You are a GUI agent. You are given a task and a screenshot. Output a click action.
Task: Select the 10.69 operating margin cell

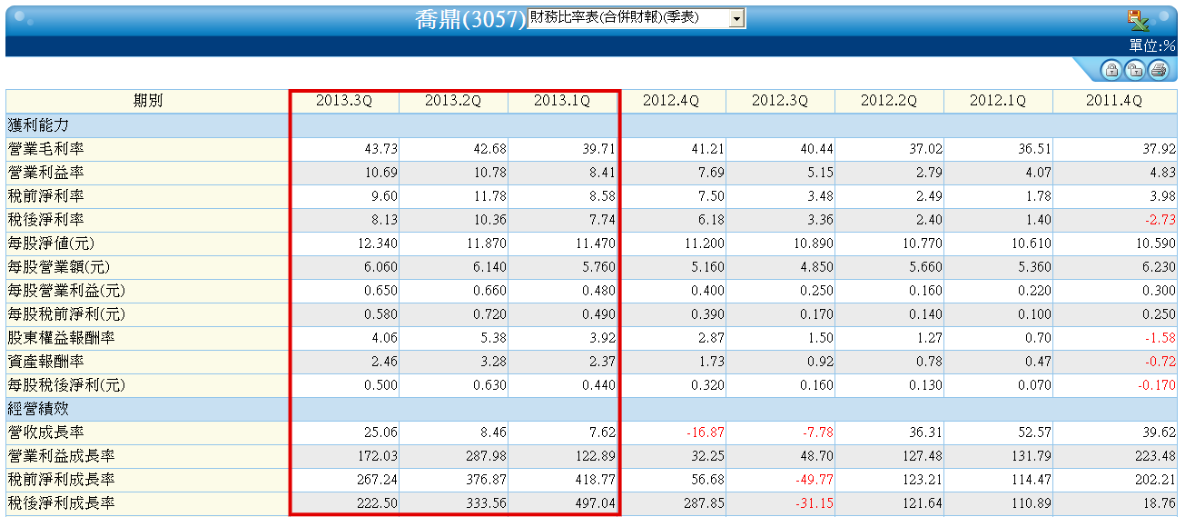click(x=344, y=172)
